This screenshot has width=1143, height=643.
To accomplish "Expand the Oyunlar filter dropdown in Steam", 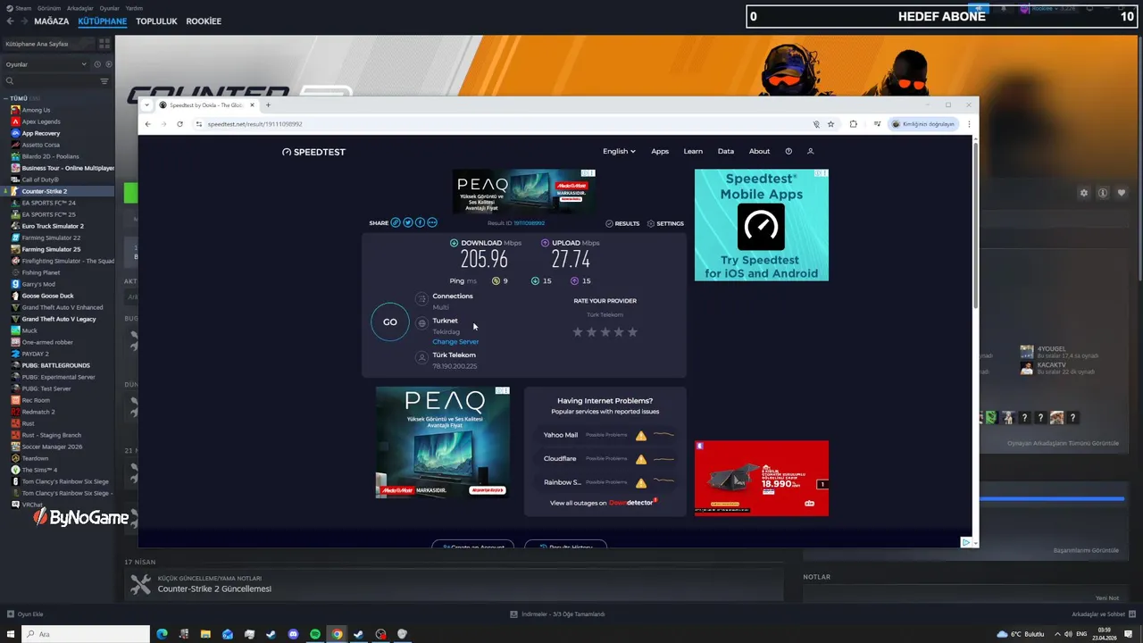I will pos(46,64).
